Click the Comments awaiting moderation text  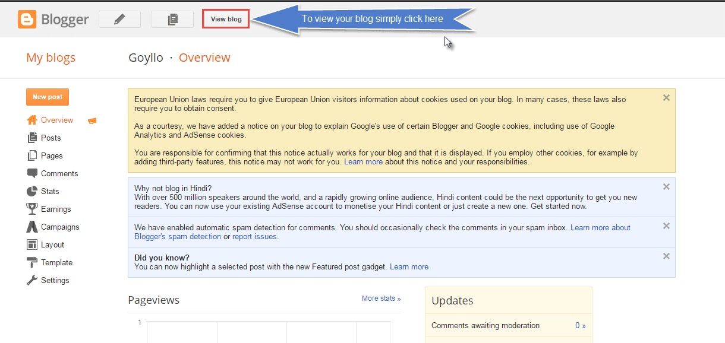point(486,325)
